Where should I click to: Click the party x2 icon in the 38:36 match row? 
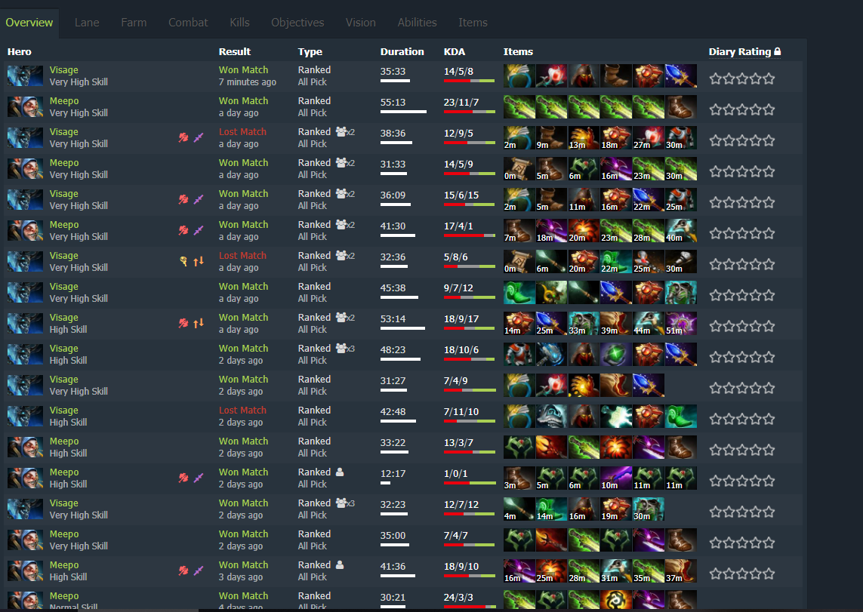(x=345, y=132)
